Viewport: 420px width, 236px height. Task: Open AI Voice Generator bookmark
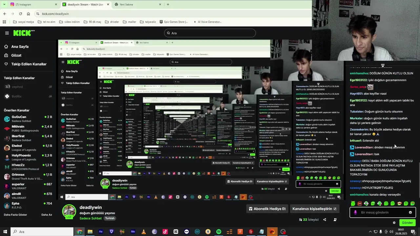tap(207, 22)
